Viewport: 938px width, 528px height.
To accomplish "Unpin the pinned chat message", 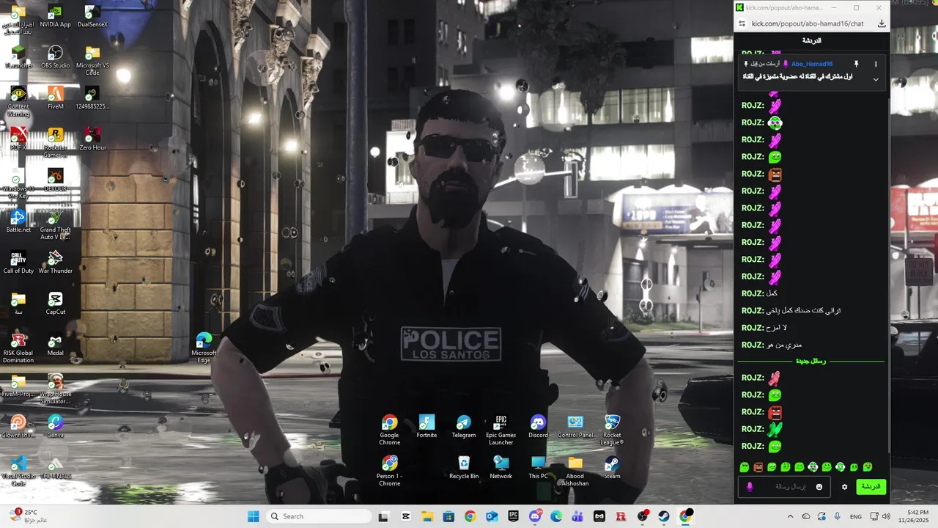I will click(856, 64).
